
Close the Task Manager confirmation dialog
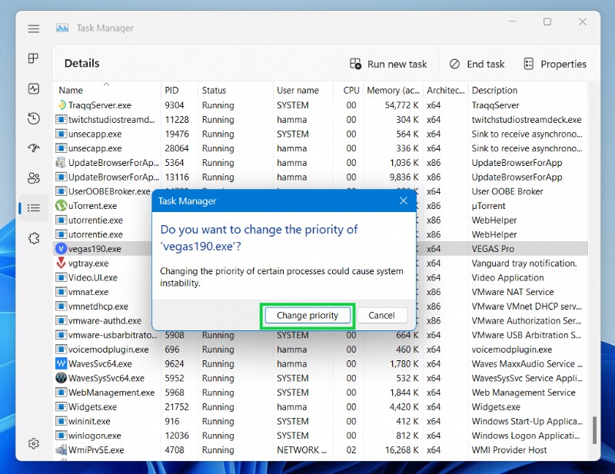(x=403, y=201)
